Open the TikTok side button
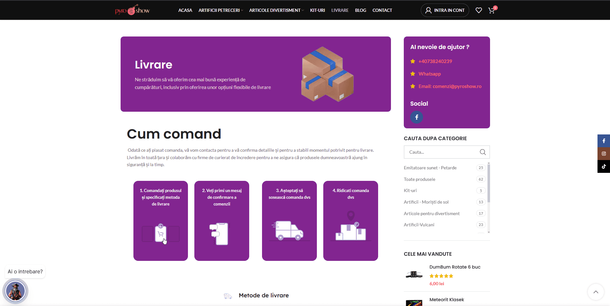The width and height of the screenshot is (610, 306). 604,166
